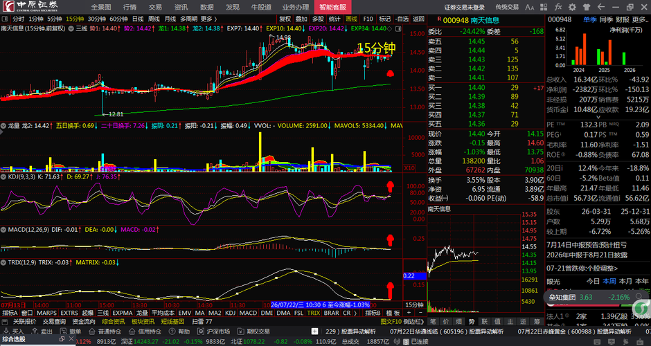
Task: Click 证券交易未登录 login link
Action: pyautogui.click(x=464, y=7)
